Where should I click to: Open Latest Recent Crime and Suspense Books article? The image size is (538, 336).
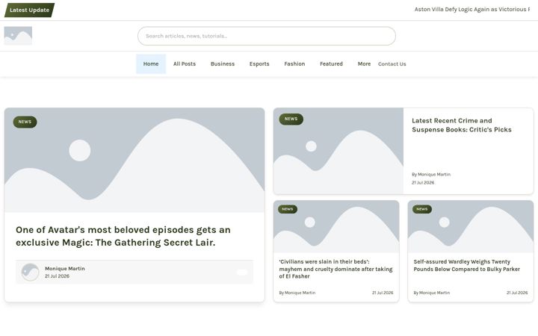pos(462,125)
